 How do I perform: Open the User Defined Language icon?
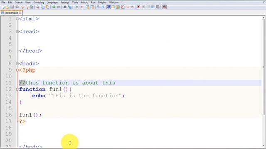(x=113, y=7)
